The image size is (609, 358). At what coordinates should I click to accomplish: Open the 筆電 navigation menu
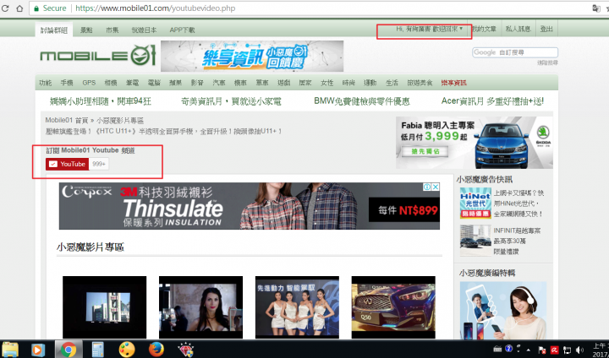133,83
